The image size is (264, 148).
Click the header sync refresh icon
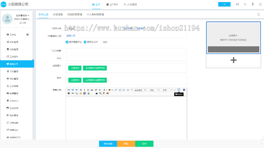coord(245,4)
